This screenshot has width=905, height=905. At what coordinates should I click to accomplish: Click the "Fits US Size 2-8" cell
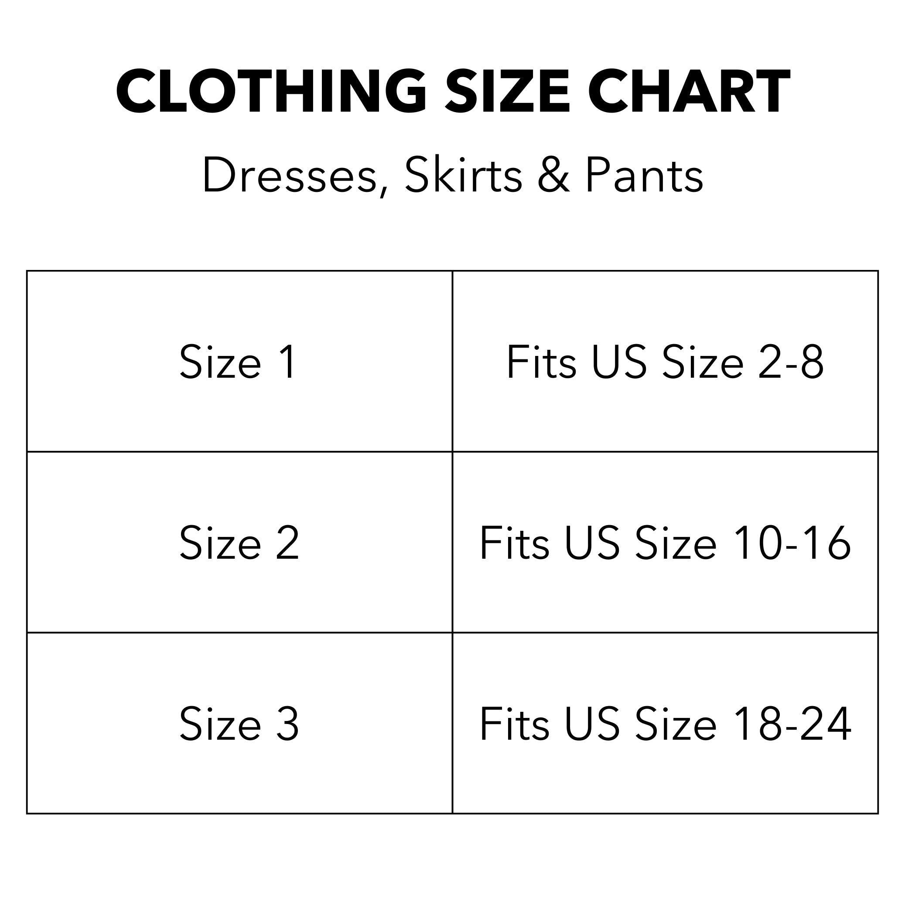pyautogui.click(x=665, y=362)
